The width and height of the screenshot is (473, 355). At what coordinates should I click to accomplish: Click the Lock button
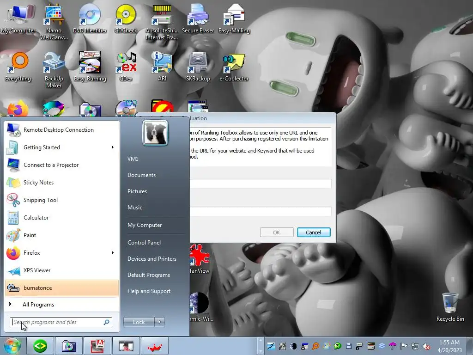[139, 322]
